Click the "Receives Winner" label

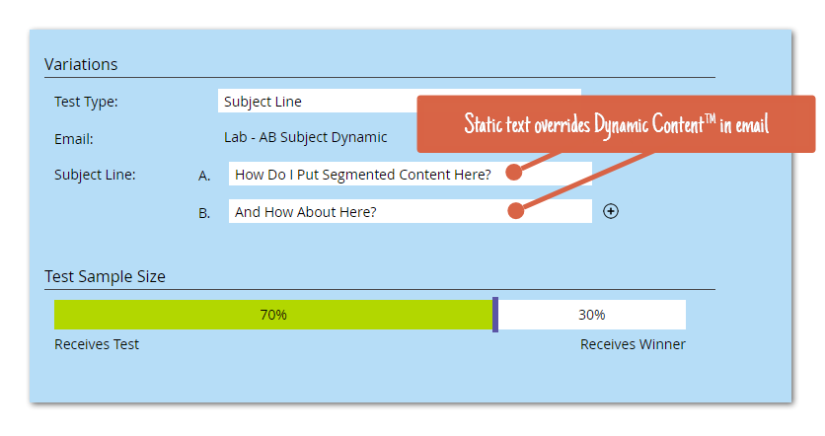[633, 344]
